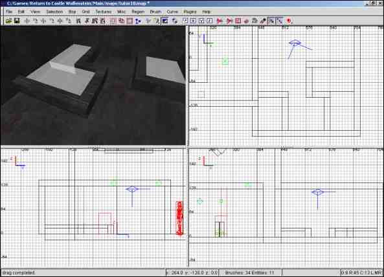Image resolution: width=384 pixels, height=277 pixels.
Task: Click Select Complete Tall toolbar icon
Action: click(78, 21)
